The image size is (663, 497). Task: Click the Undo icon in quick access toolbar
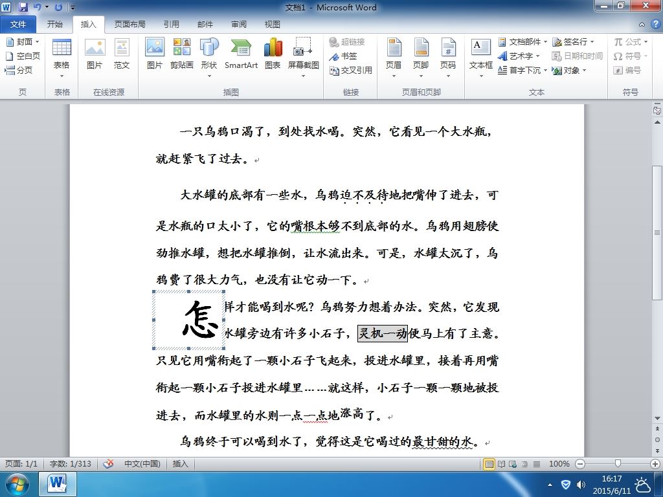coord(37,7)
